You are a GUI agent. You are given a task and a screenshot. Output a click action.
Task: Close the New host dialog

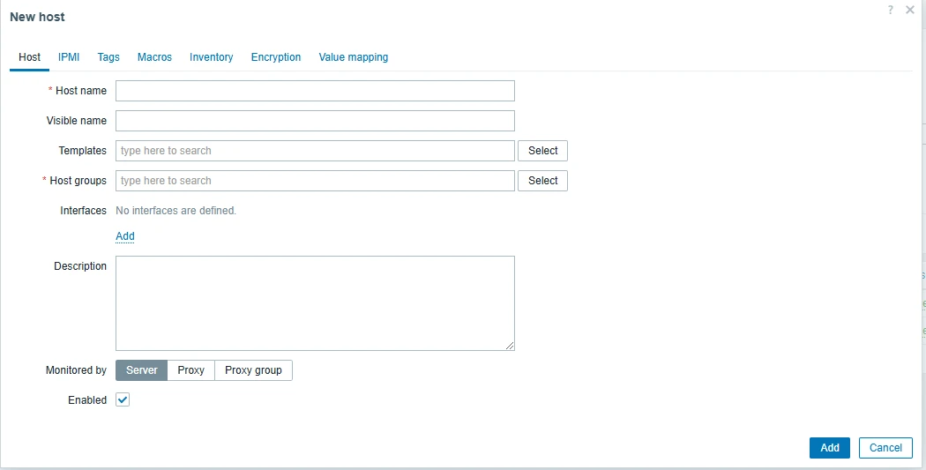910,10
